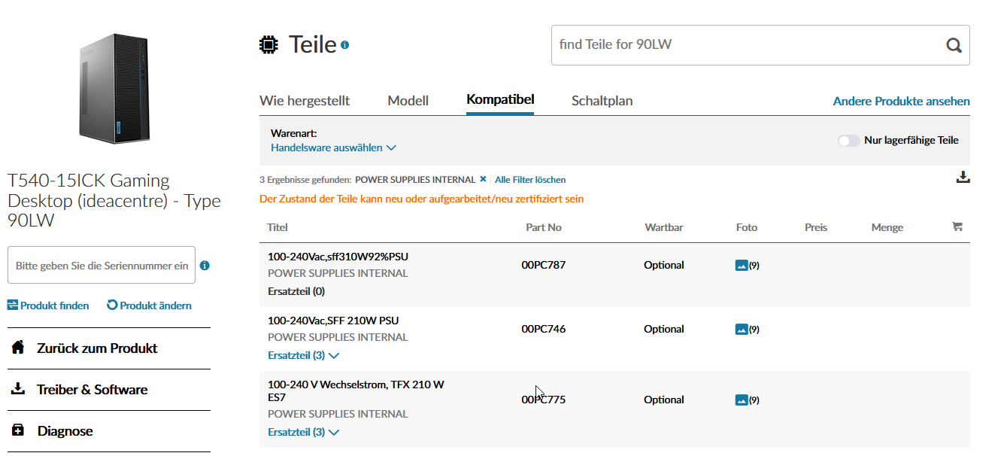Click Alle Filter löschen link
Viewport: 1004px width, 456px height.
coord(530,180)
